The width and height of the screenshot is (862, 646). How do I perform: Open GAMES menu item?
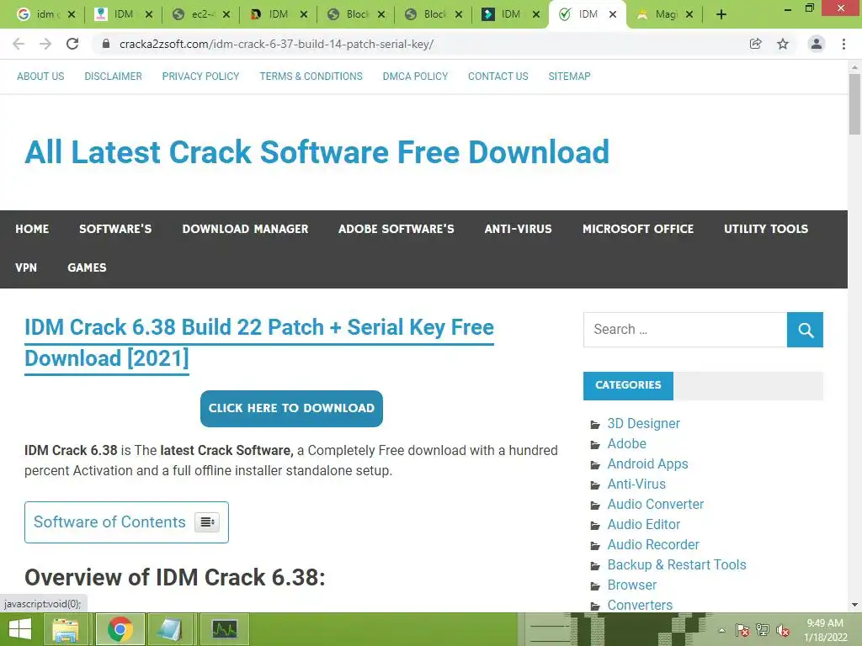coord(87,267)
